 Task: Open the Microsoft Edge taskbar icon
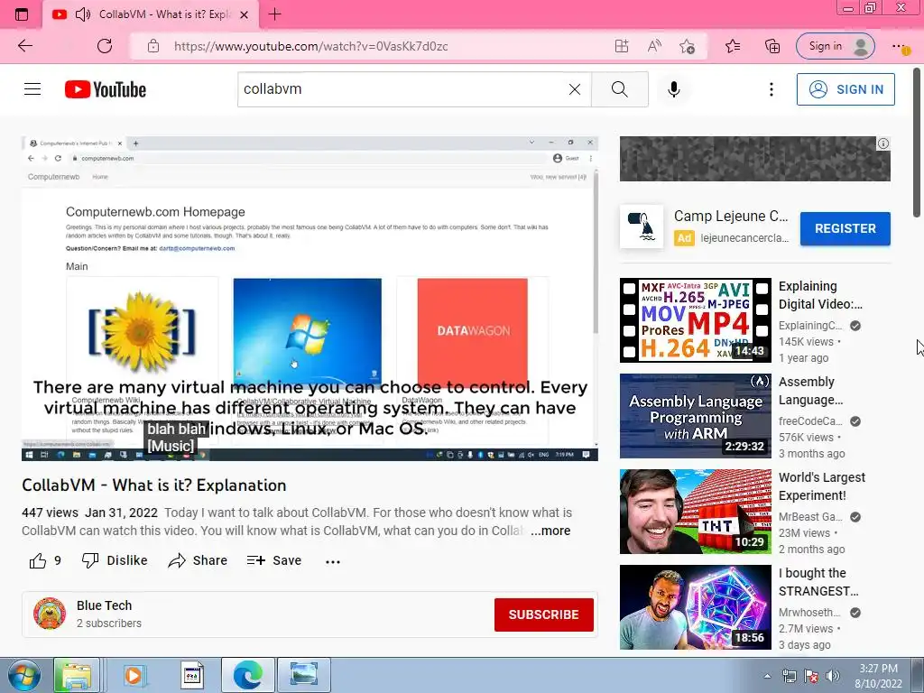tap(247, 675)
